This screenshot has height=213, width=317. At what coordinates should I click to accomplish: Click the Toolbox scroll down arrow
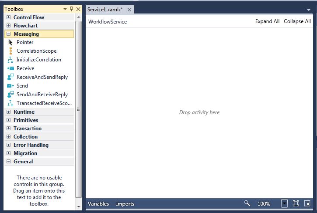[79, 207]
